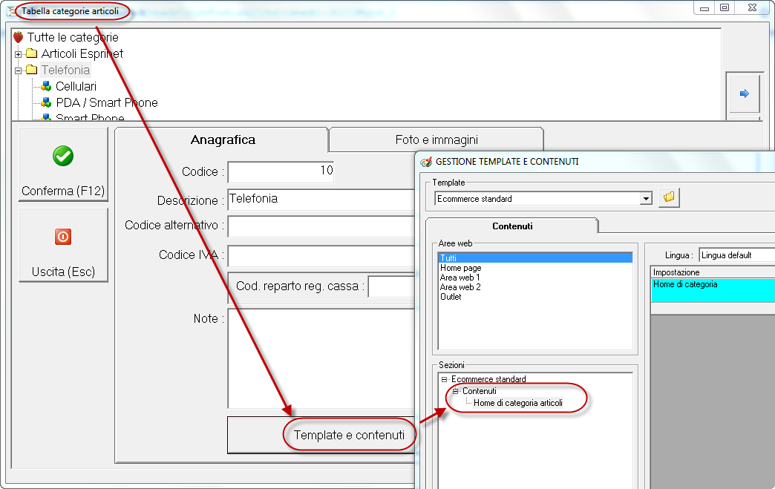Click the Uscita (Esc) label
Image resolution: width=775 pixels, height=489 pixels.
[63, 272]
